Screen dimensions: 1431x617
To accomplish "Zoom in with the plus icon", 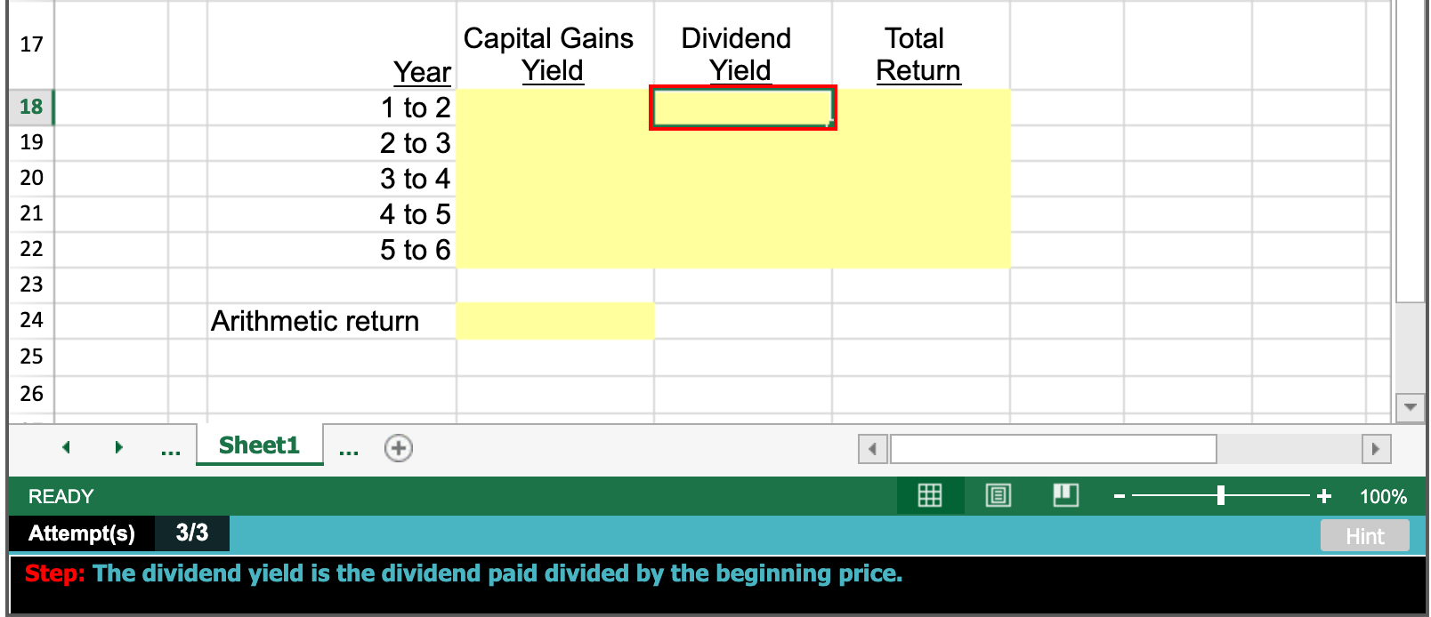I will pos(1324,496).
